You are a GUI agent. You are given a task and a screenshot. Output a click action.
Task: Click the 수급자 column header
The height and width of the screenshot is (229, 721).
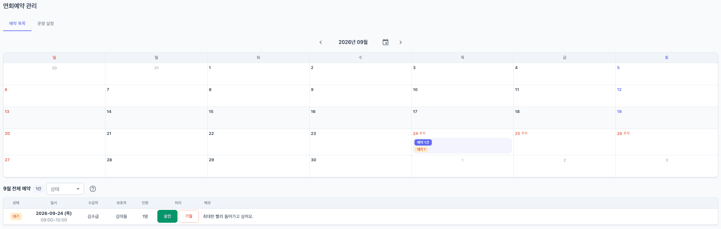pos(93,203)
